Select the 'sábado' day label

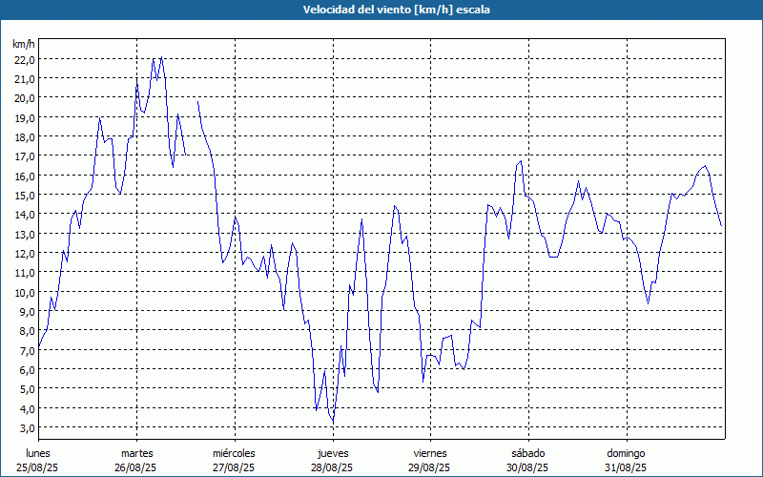pos(527,453)
